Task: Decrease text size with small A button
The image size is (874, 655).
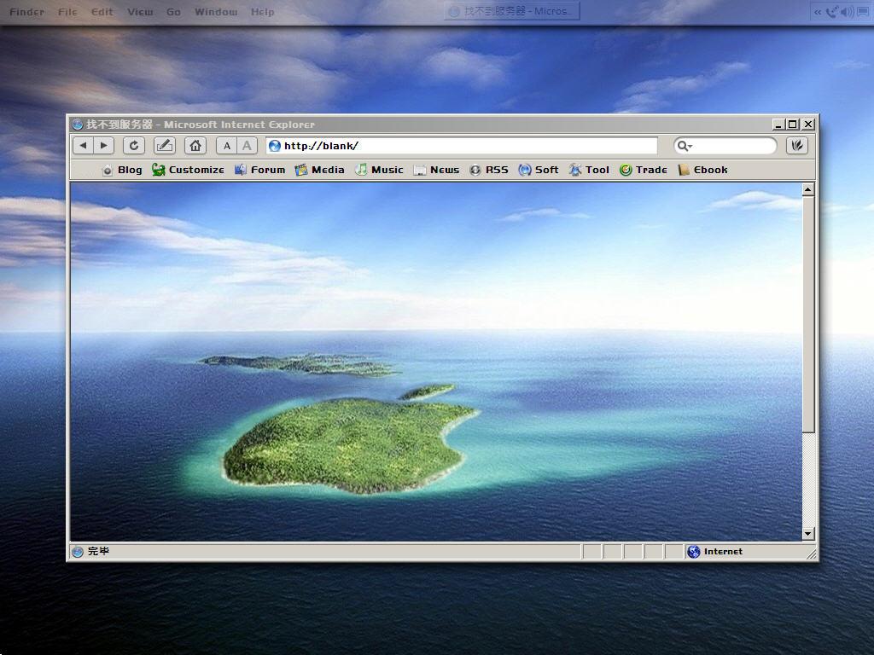Action: coord(226,146)
